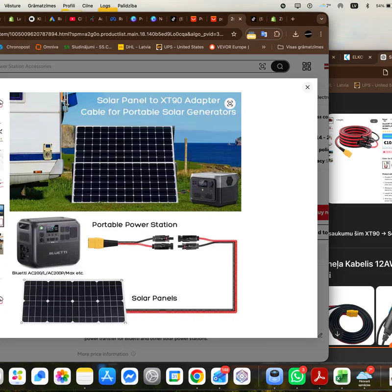The image size is (392, 392).
Task: Click the LV input source in menu bar
Action: tap(354, 6)
